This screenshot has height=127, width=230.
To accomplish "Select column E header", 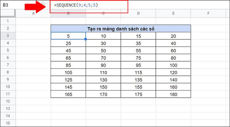I will 173,13.
